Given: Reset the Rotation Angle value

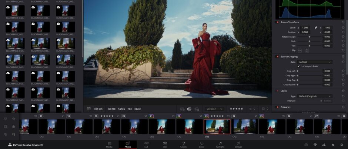Looking at the screenshot, I should point(343,37).
